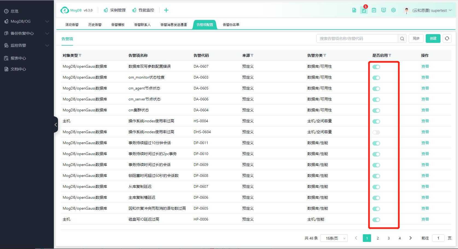Expand the MogDB/OG sidebar menu
This screenshot has width=458, height=249.
pos(27,21)
